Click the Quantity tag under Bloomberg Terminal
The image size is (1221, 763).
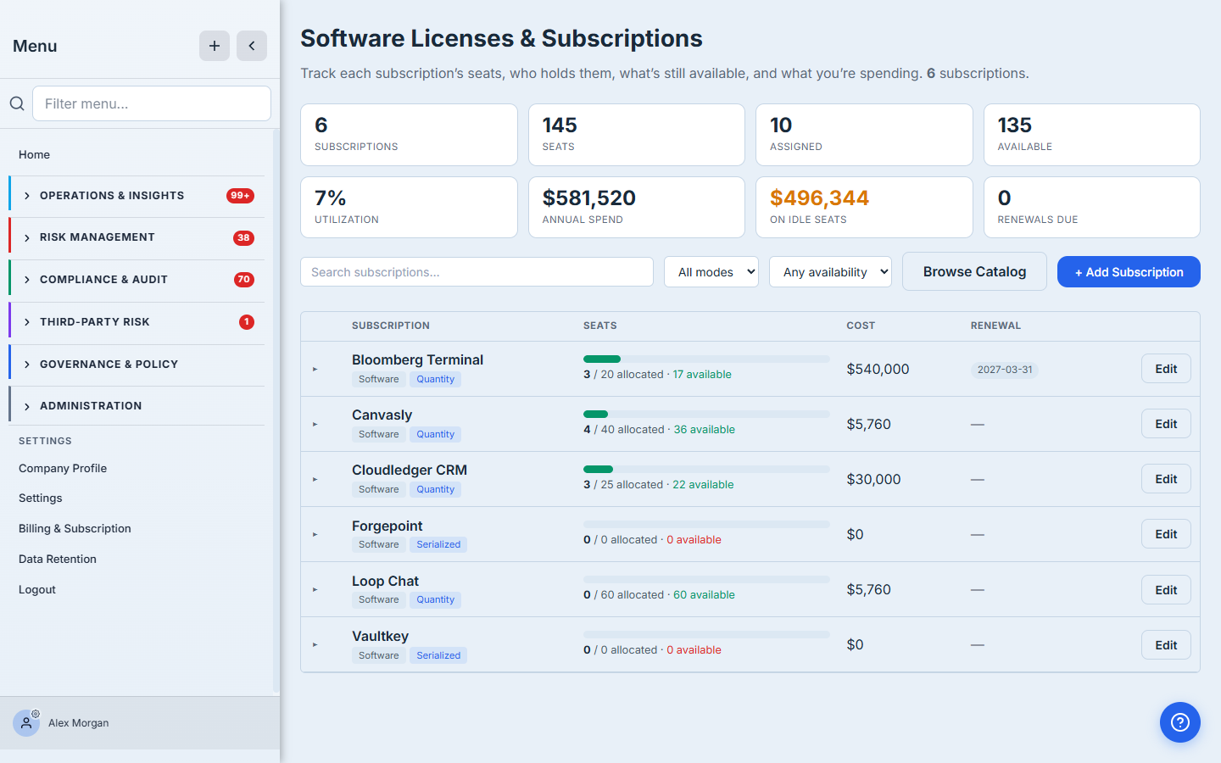tap(435, 379)
